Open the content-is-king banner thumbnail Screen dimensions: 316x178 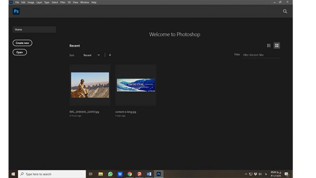click(x=136, y=85)
